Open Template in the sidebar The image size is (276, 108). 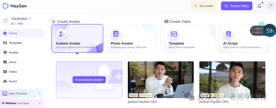22,43
